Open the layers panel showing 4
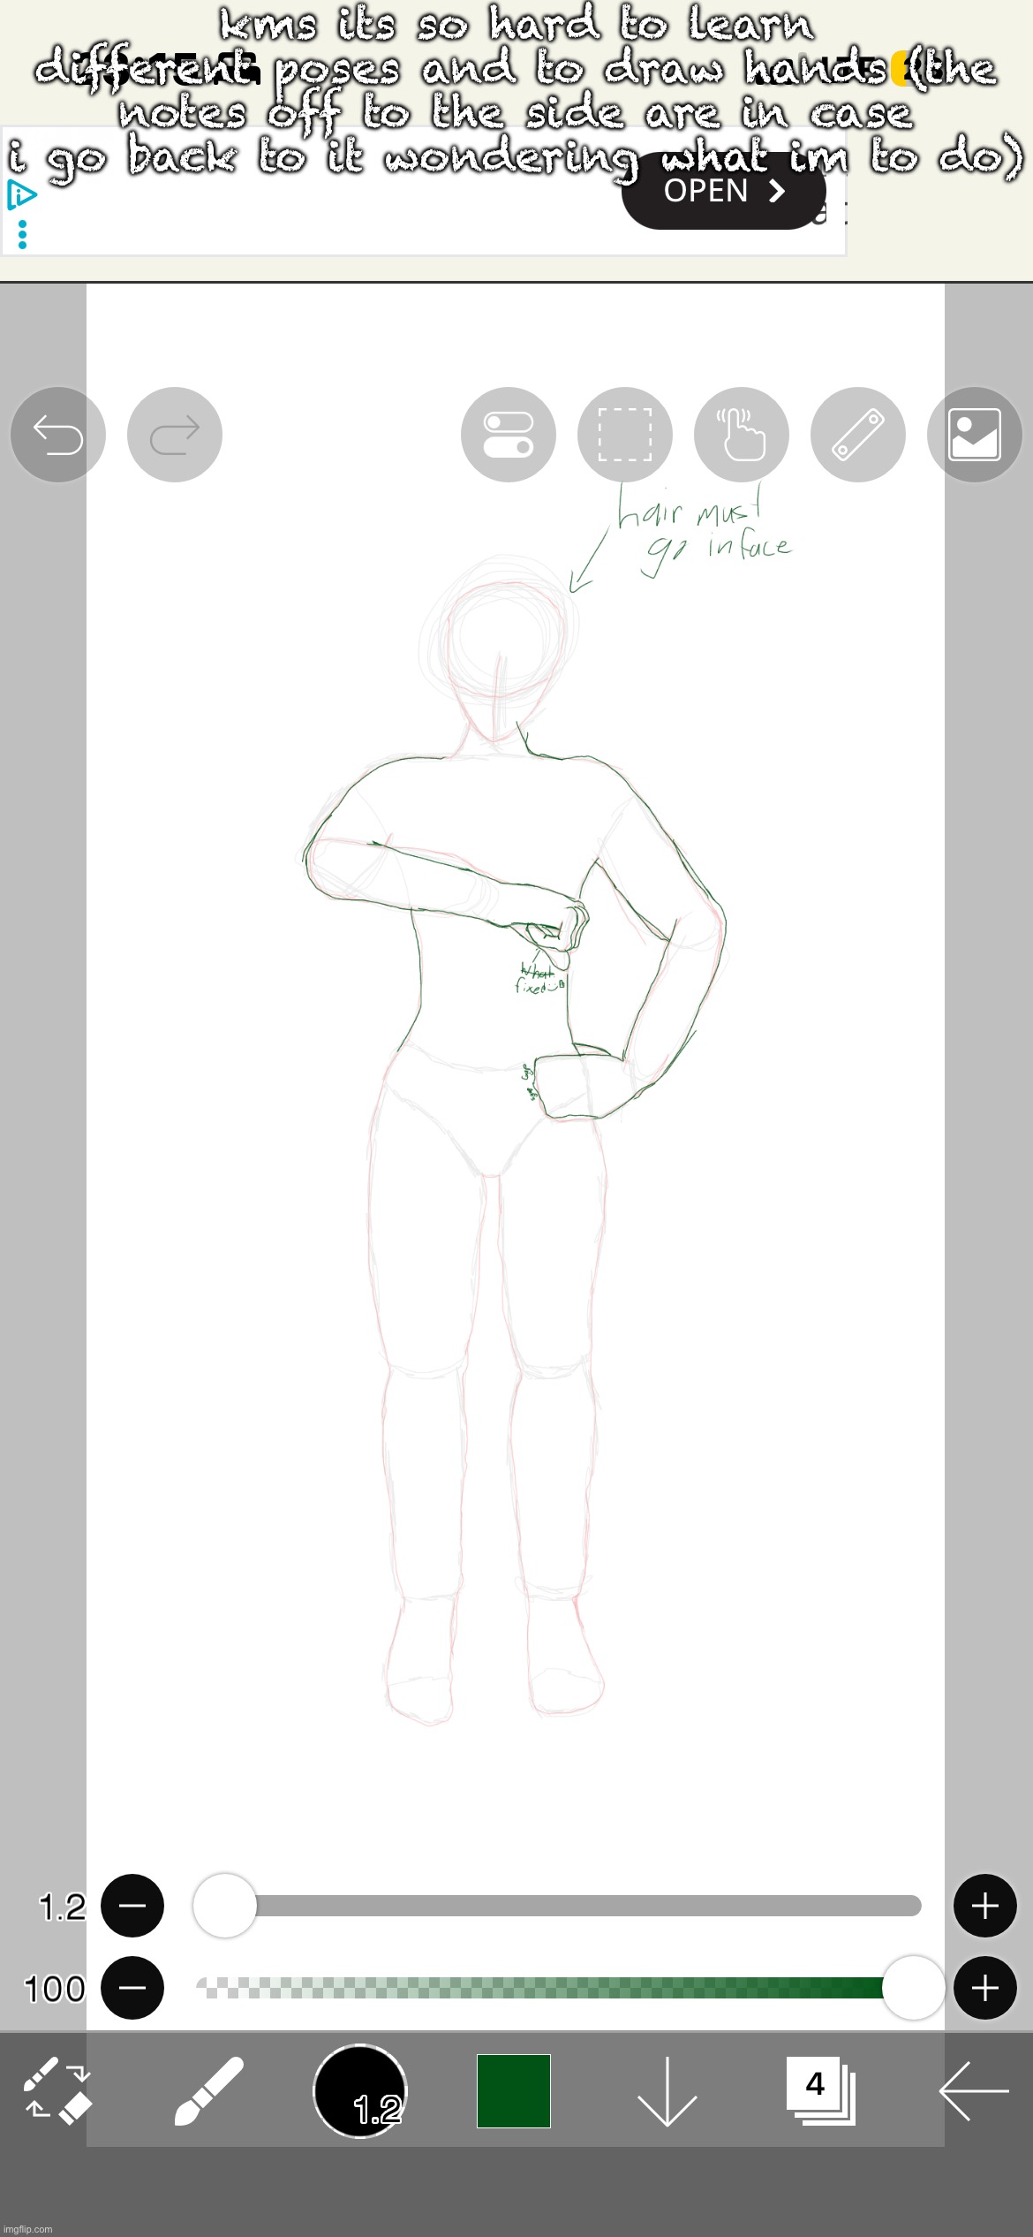The image size is (1033, 2237). tap(821, 2090)
